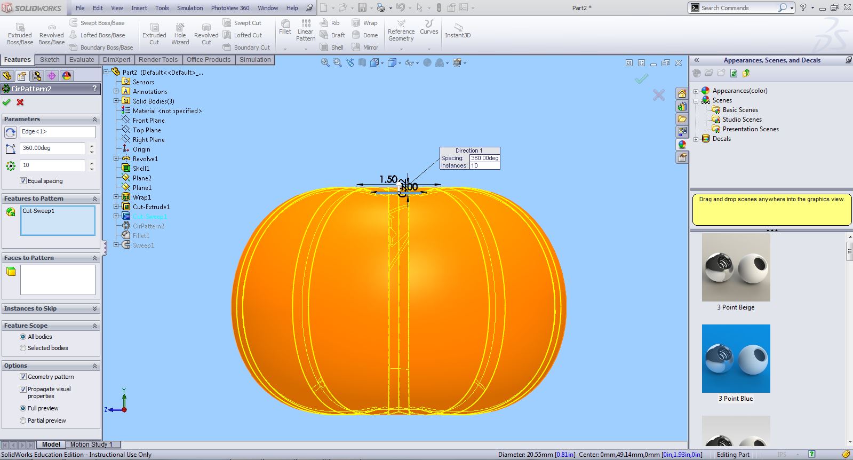
Task: Toggle the Equal spacing checkbox
Action: [x=23, y=181]
